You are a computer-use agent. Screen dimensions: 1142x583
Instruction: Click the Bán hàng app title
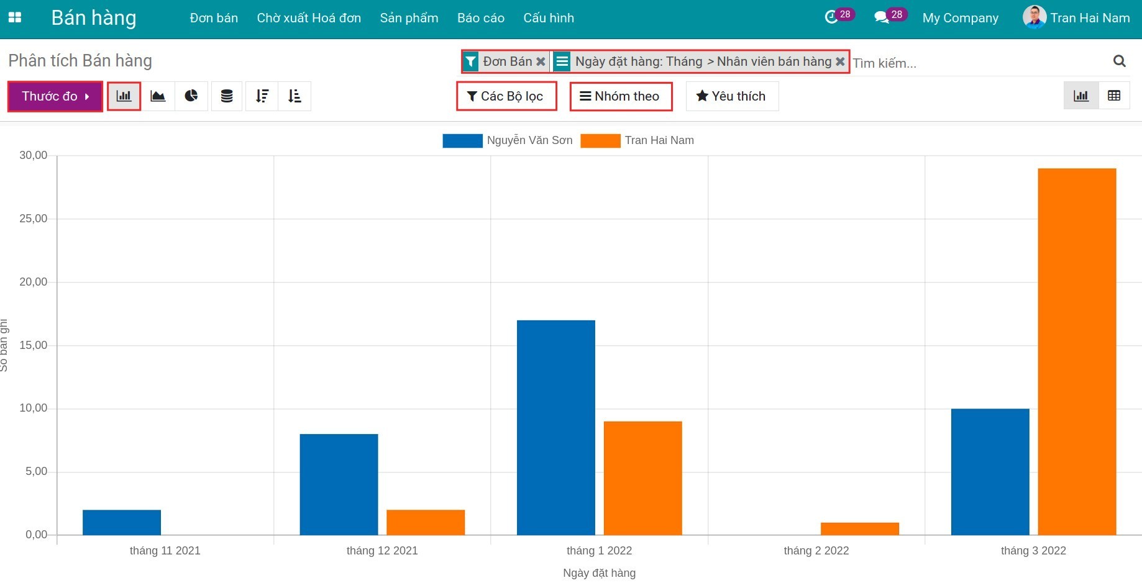(x=94, y=18)
